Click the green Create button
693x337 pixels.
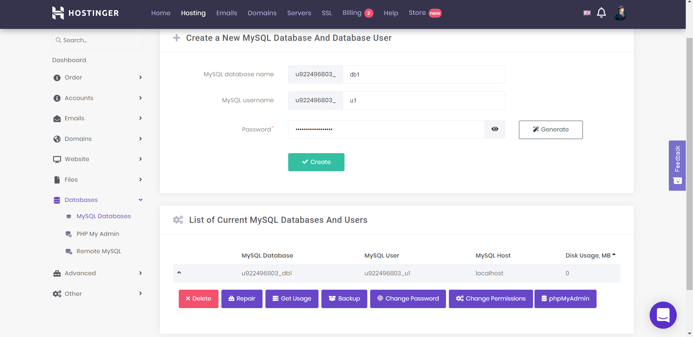[316, 162]
